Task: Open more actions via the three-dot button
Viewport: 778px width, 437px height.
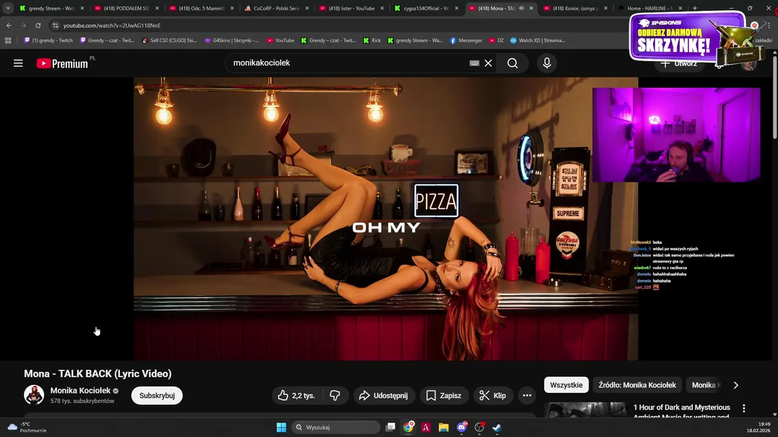Action: tap(527, 396)
